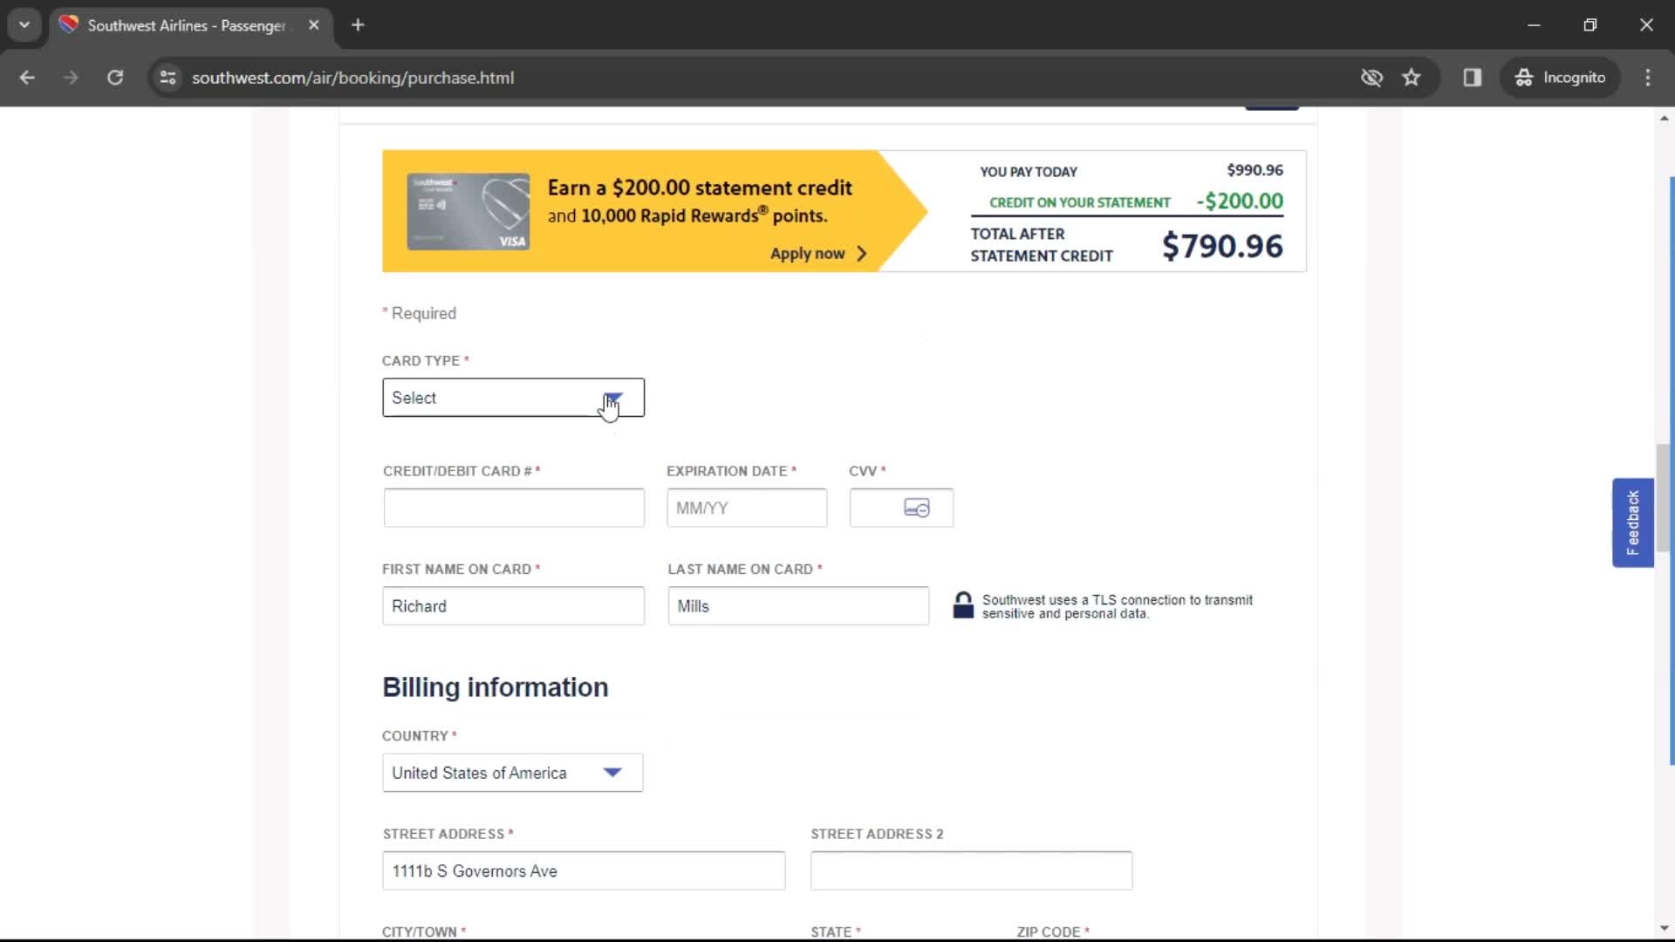
Task: Select the Credit/Debit Card number field
Action: (x=514, y=508)
